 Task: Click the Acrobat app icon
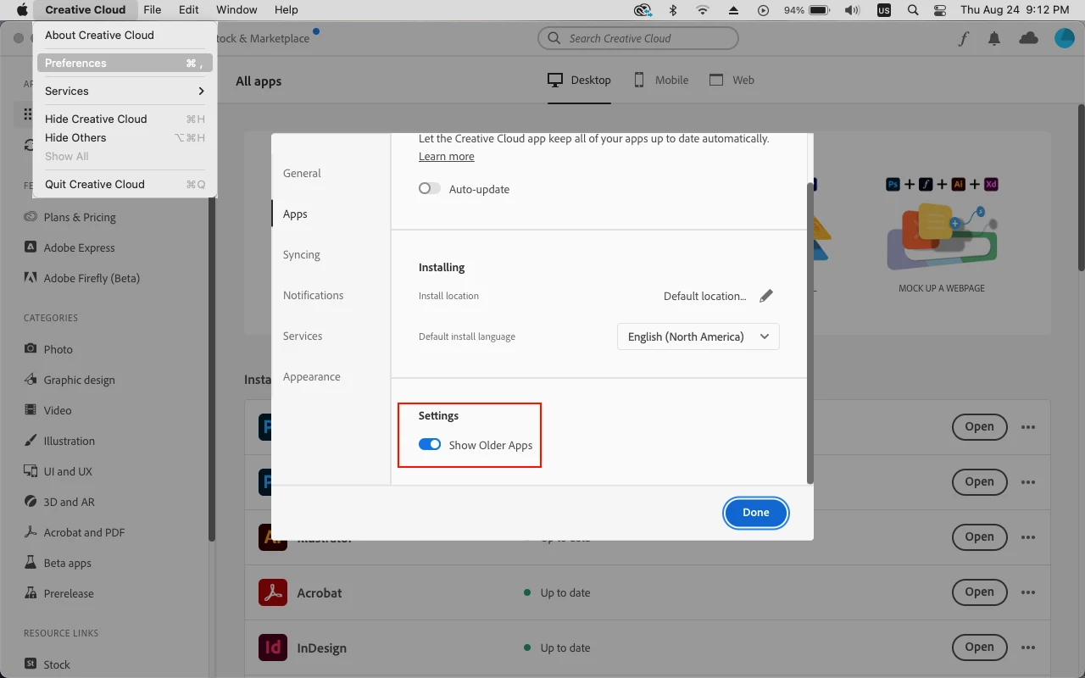[x=273, y=592]
